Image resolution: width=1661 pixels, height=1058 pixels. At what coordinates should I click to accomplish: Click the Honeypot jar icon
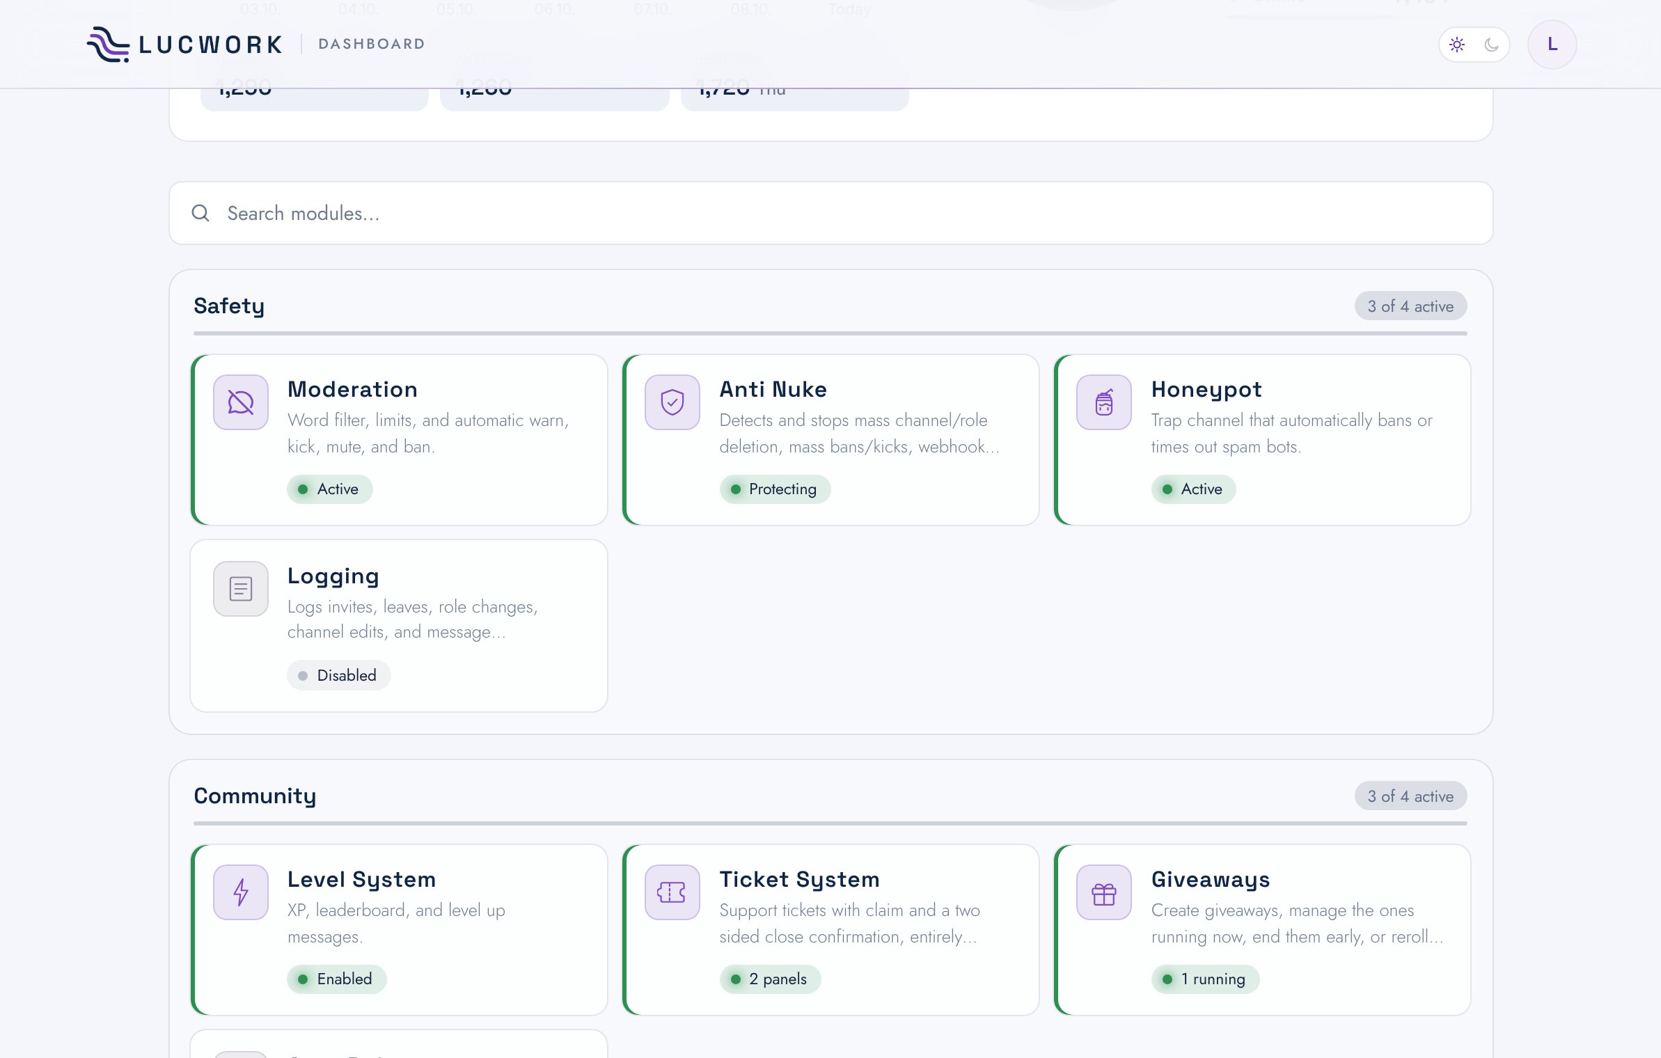point(1104,402)
